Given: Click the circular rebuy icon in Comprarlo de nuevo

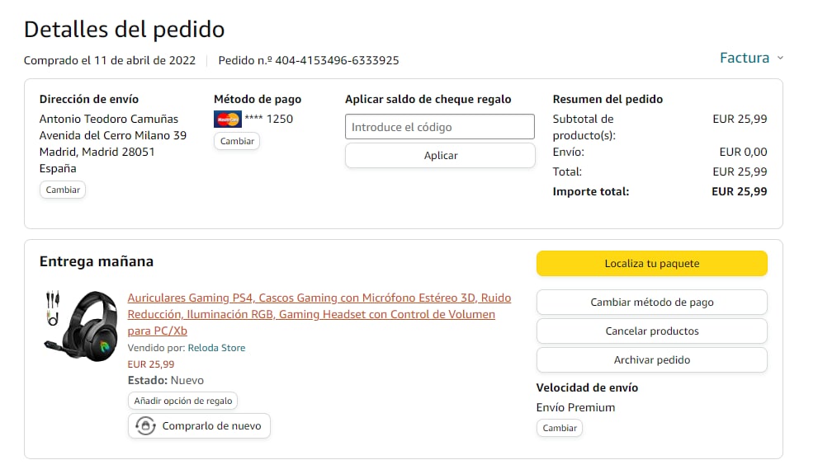Looking at the screenshot, I should pyautogui.click(x=145, y=426).
